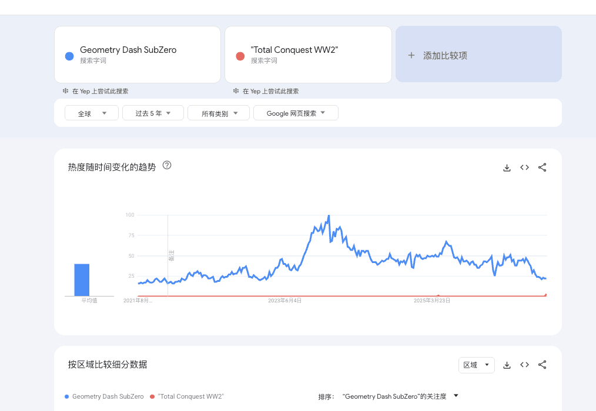Click blue color dot of Geometry Dash SubZero

coord(69,56)
